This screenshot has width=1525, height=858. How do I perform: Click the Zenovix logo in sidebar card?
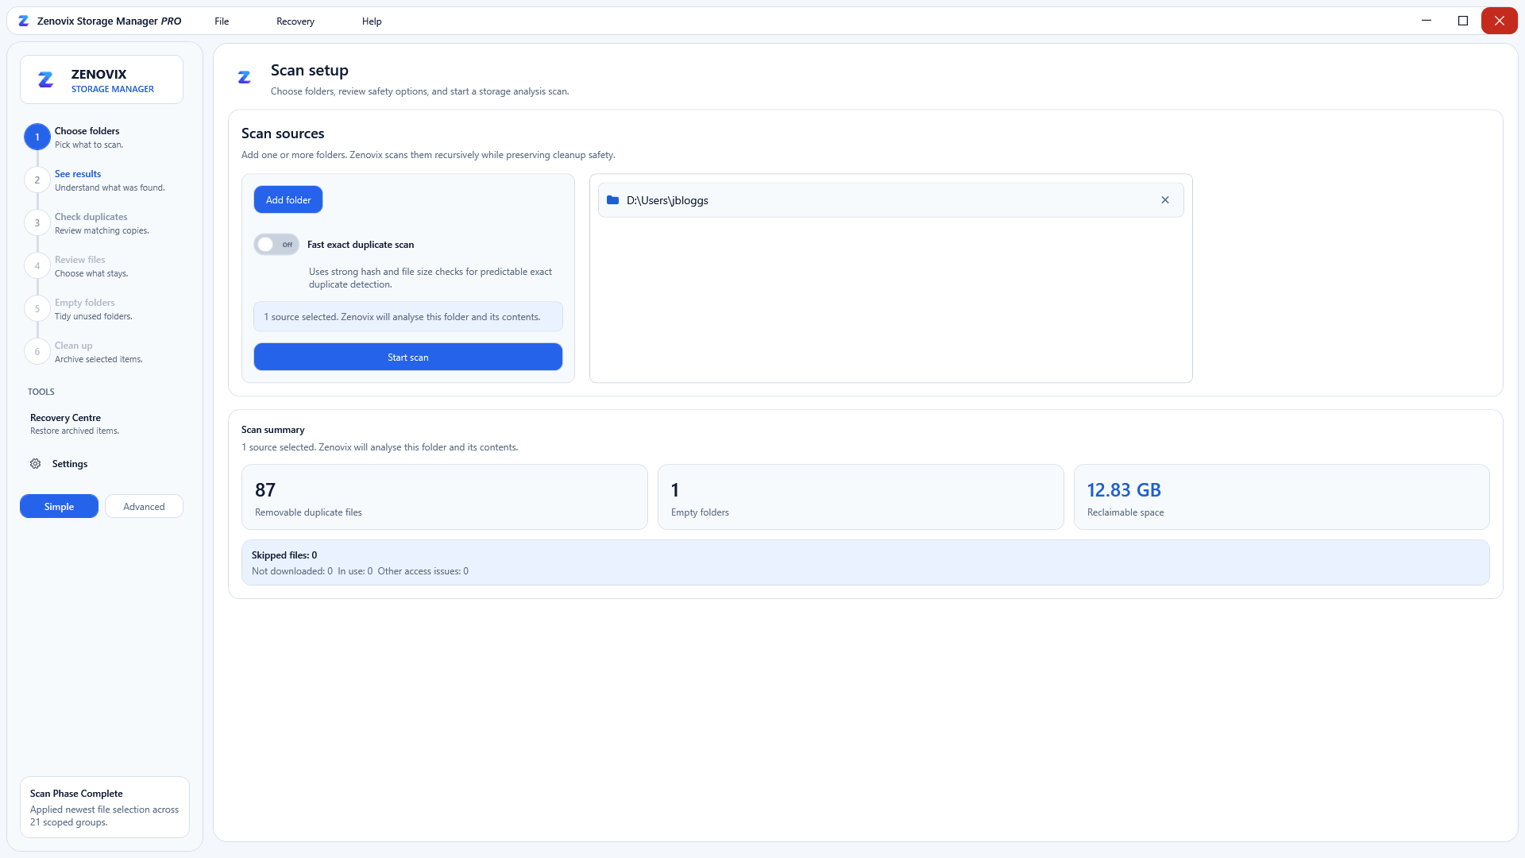[x=46, y=79]
